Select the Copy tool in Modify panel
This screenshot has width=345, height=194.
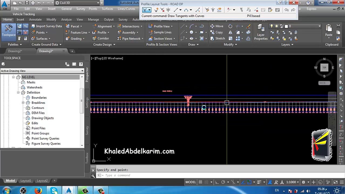click(217, 32)
